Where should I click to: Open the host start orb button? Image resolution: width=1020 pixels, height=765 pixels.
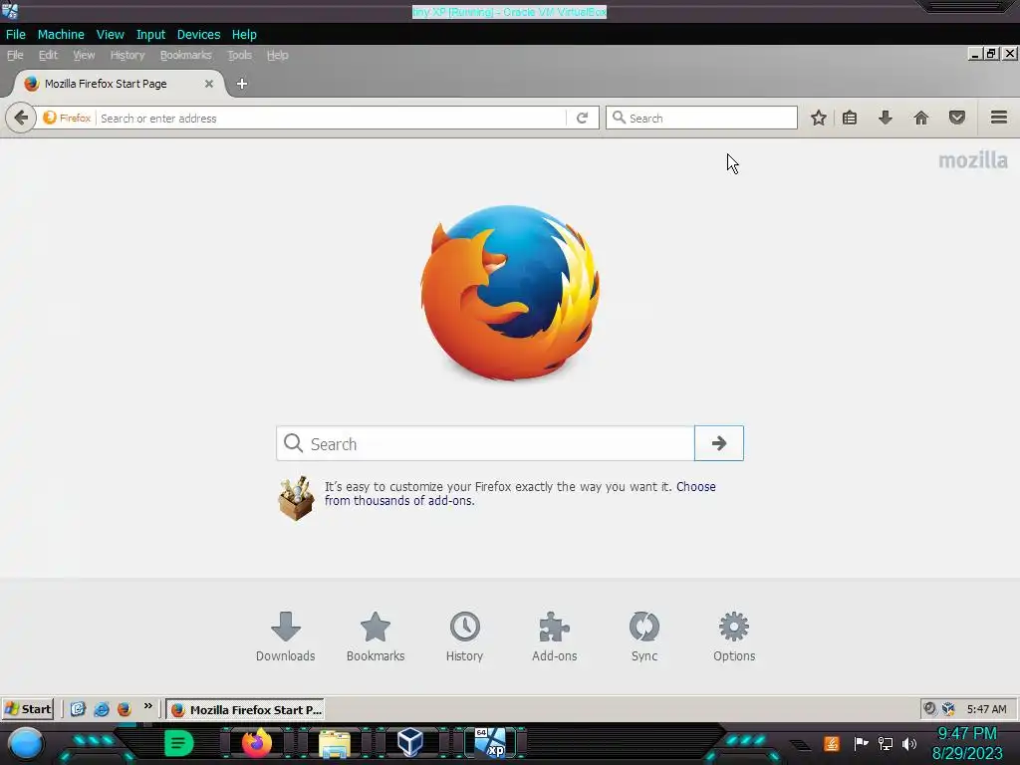(25, 744)
